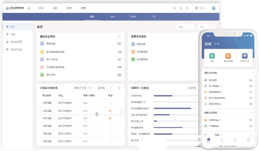
Task: Toggle the star in the last table row
Action: tap(110, 141)
